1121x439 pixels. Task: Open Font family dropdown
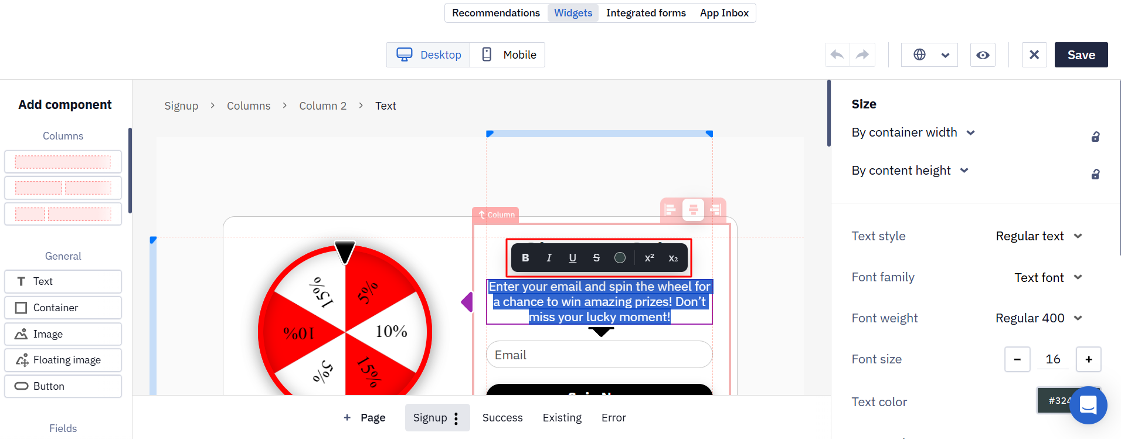[x=1048, y=277]
